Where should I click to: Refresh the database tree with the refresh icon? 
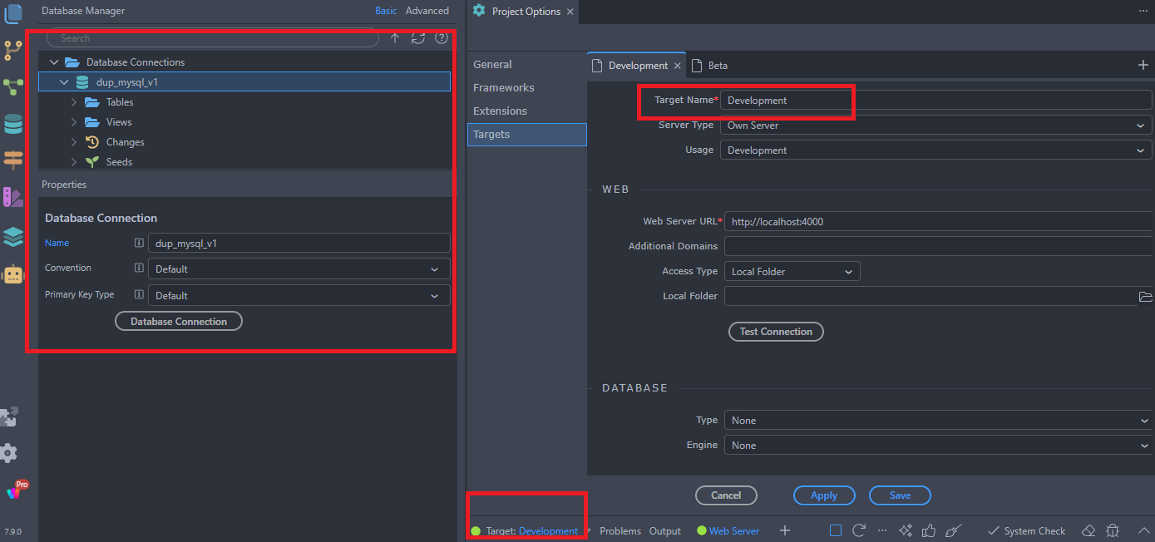418,38
